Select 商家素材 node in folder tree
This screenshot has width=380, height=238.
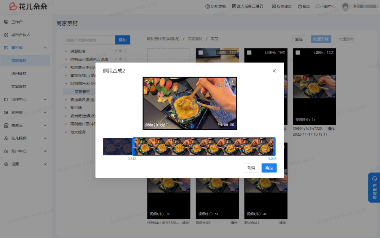[82, 91]
